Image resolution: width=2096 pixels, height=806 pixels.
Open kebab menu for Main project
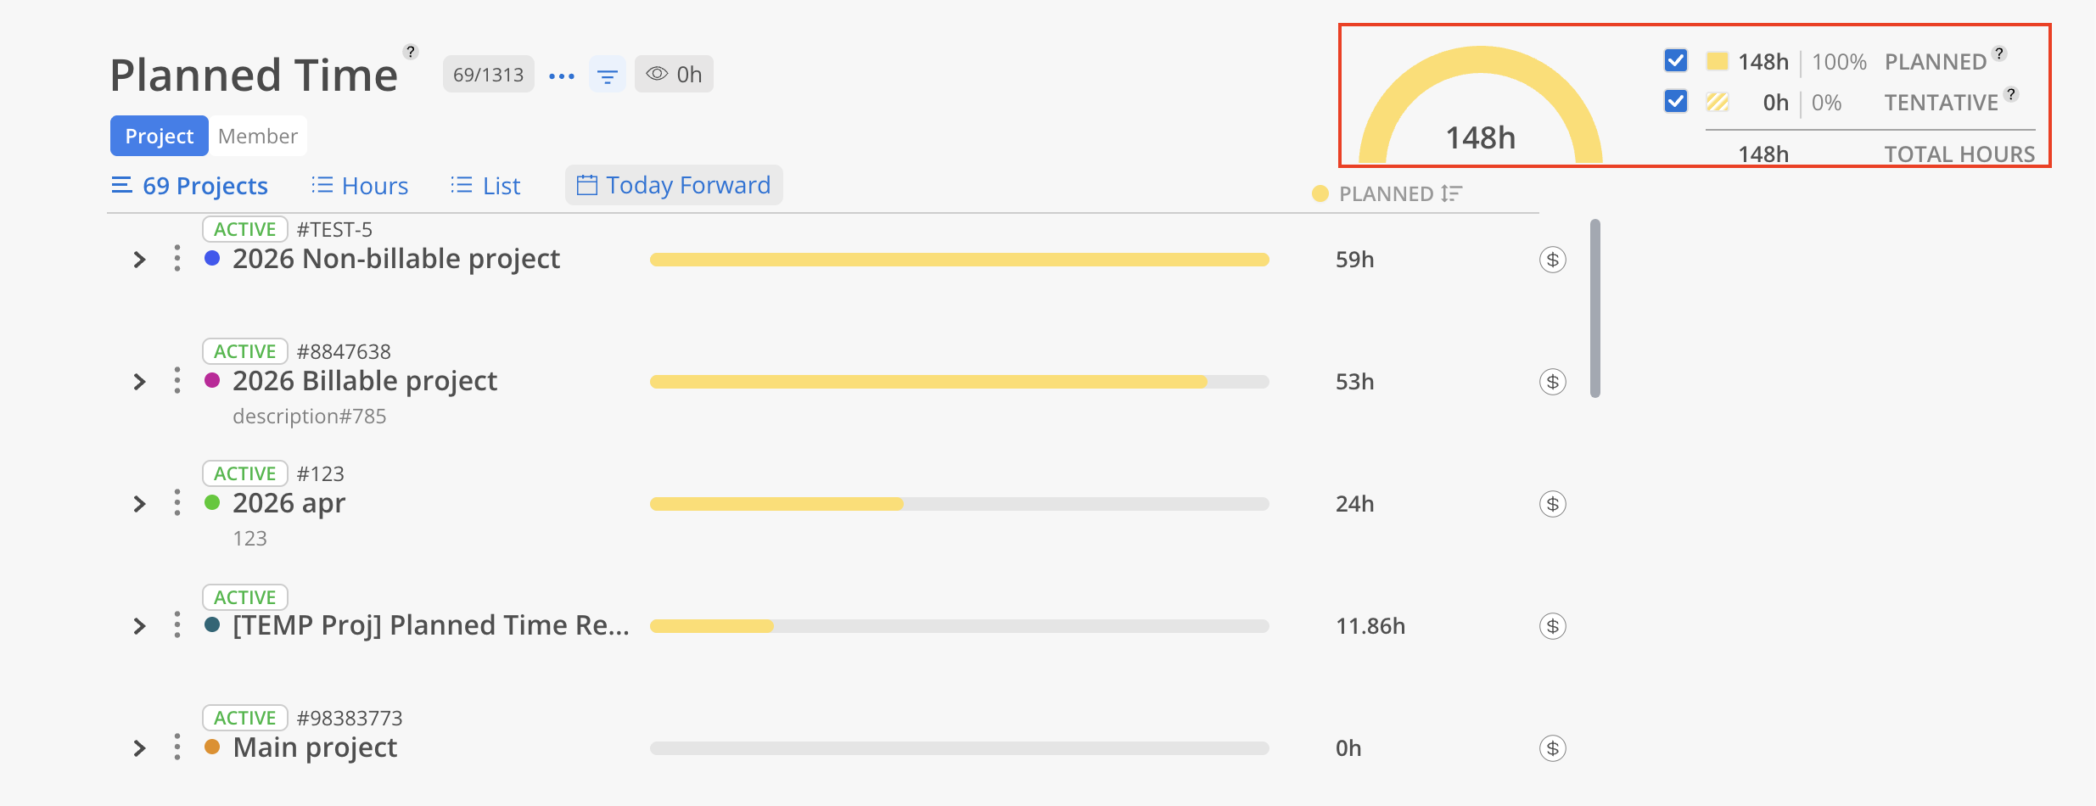177,747
